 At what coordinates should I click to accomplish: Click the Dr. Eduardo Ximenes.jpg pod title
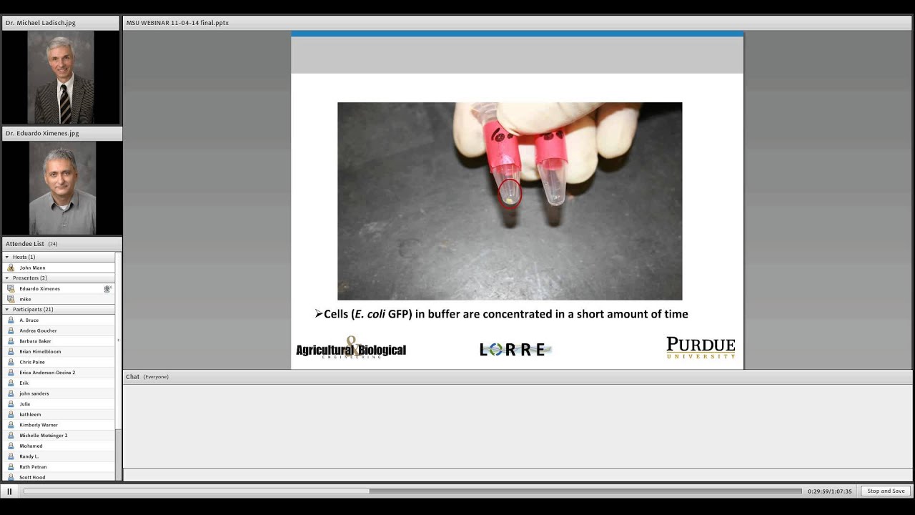(42, 133)
